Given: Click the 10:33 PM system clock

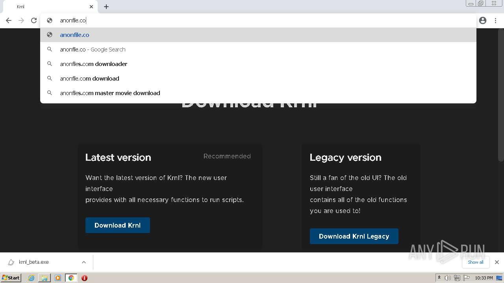Looking at the screenshot, I should click(x=484, y=278).
